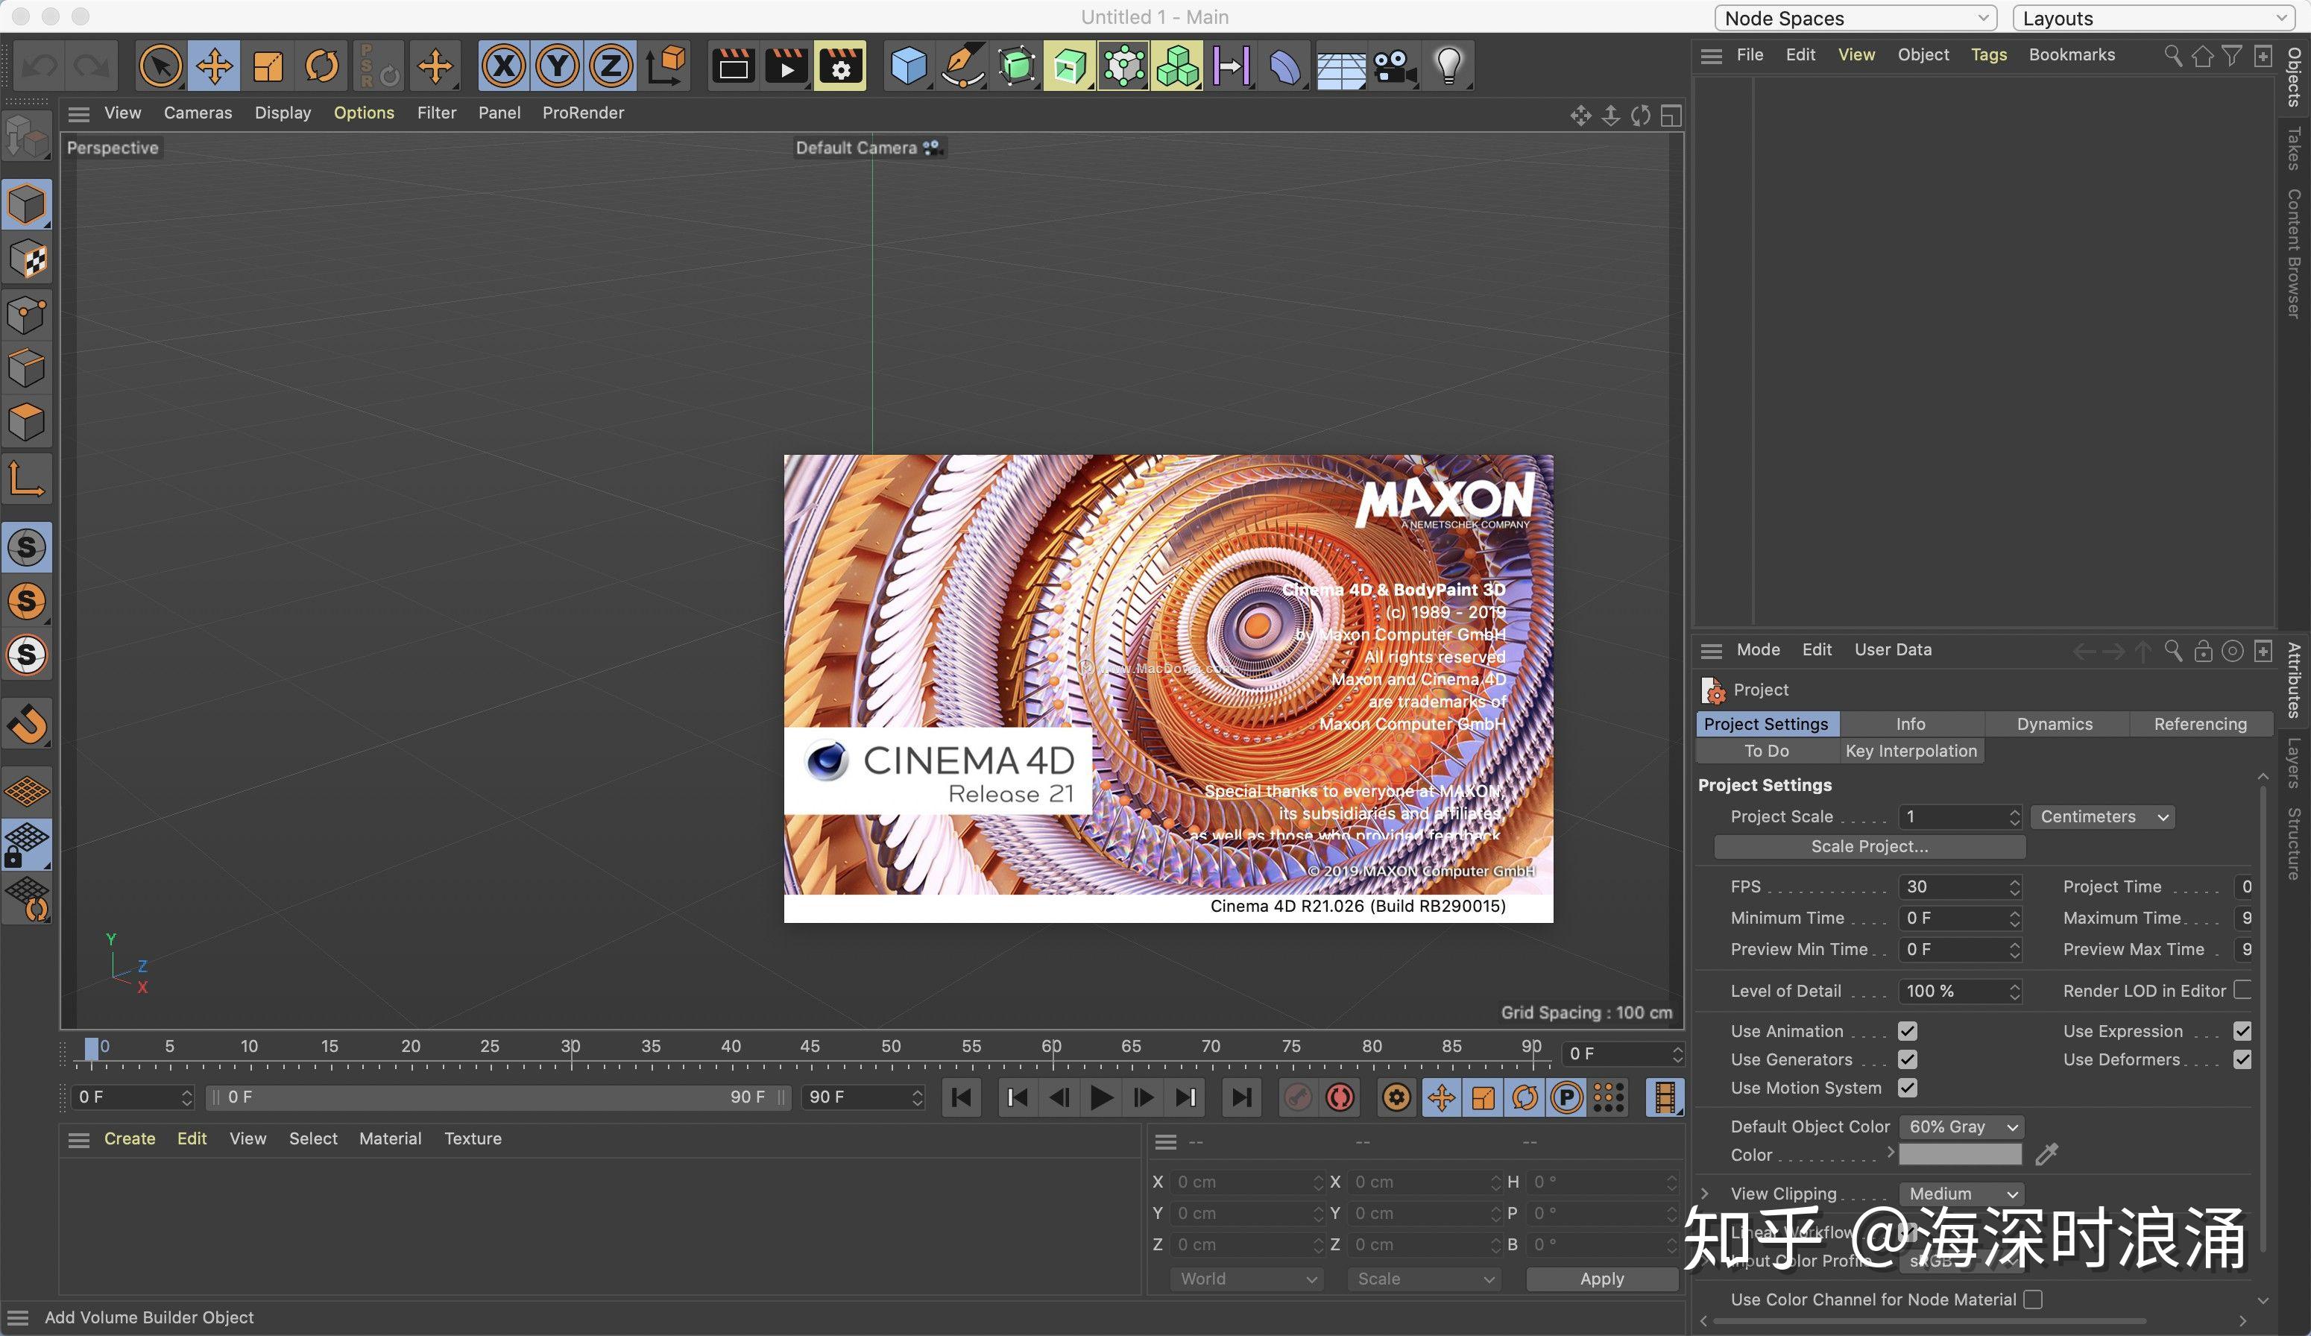Disable the Use Generators checkbox
Image resolution: width=2311 pixels, height=1336 pixels.
click(1908, 1060)
